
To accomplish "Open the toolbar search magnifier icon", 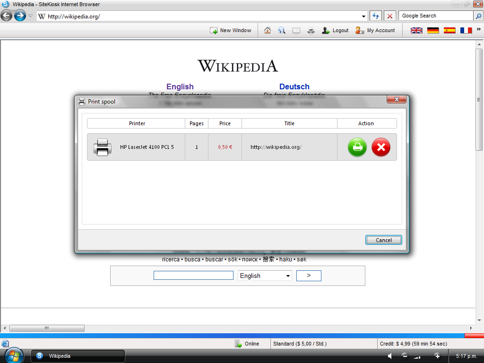I will click(x=282, y=30).
